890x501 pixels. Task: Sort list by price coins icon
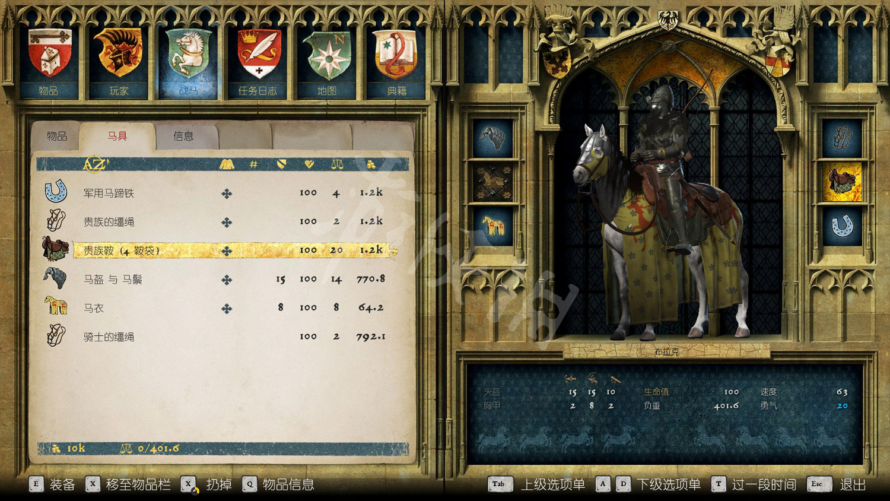371,164
